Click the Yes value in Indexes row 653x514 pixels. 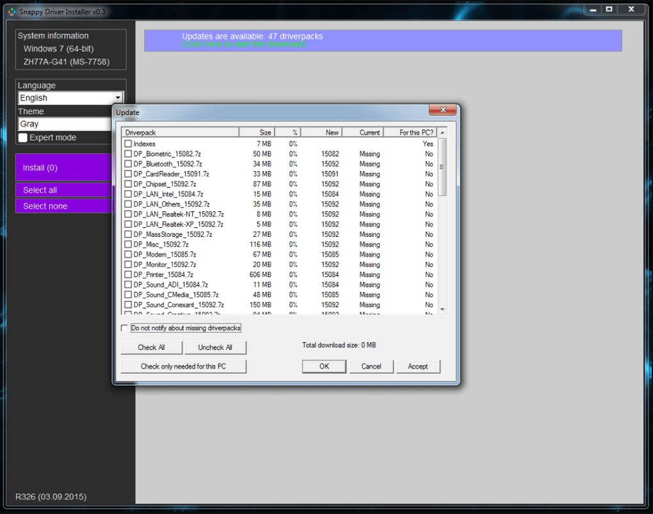coord(428,144)
